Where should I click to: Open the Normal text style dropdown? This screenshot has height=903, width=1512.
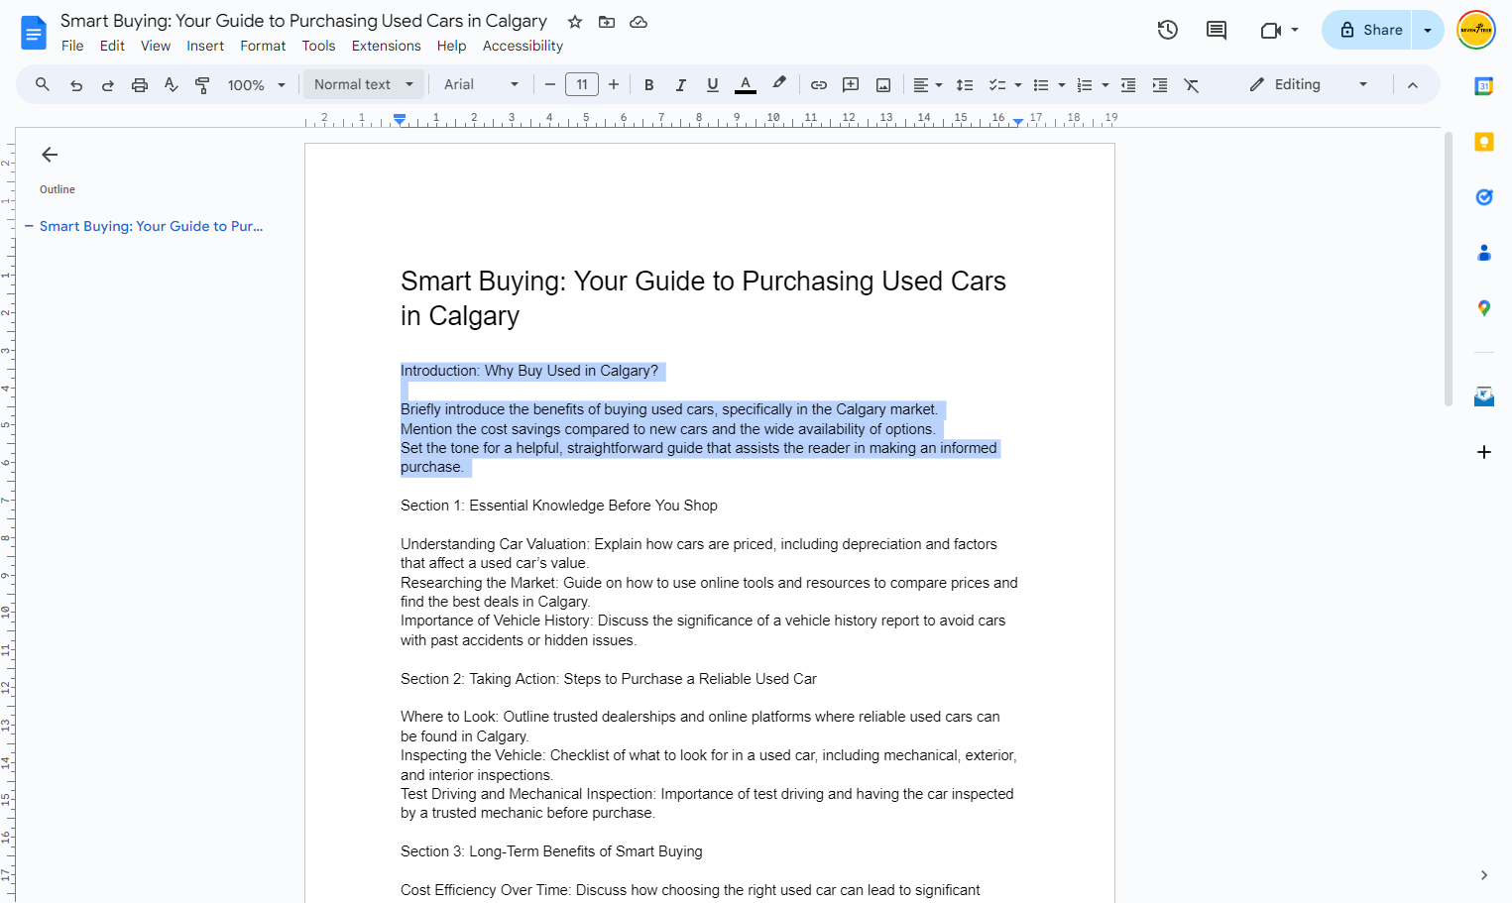pyautogui.click(x=364, y=85)
